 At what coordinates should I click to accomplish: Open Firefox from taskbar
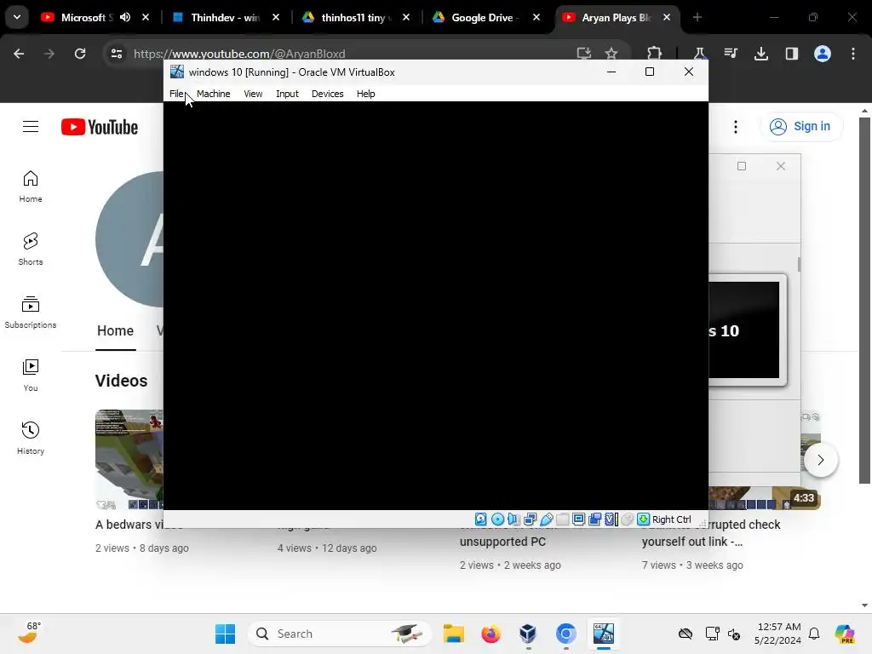[x=491, y=634]
